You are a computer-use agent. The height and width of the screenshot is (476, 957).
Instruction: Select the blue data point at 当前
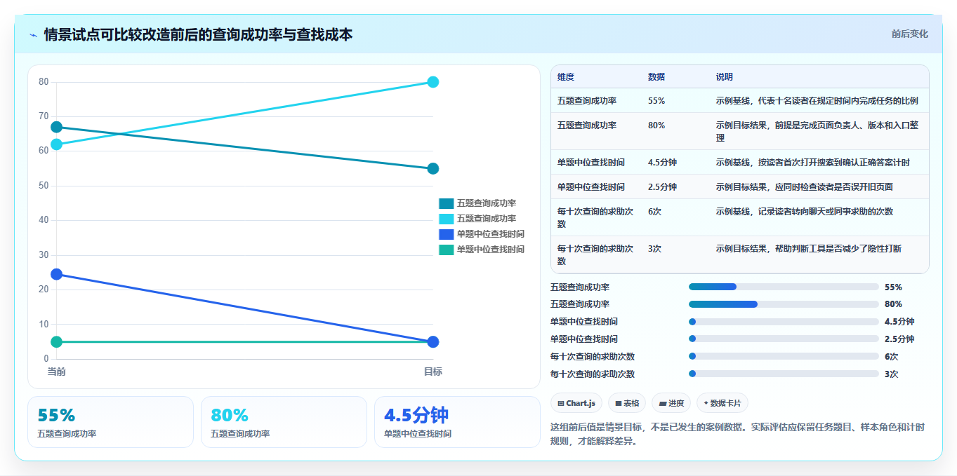pos(56,274)
